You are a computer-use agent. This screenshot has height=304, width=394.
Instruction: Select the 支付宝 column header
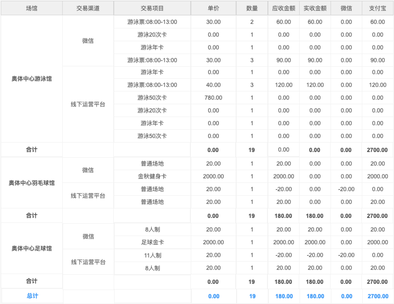pyautogui.click(x=378, y=8)
